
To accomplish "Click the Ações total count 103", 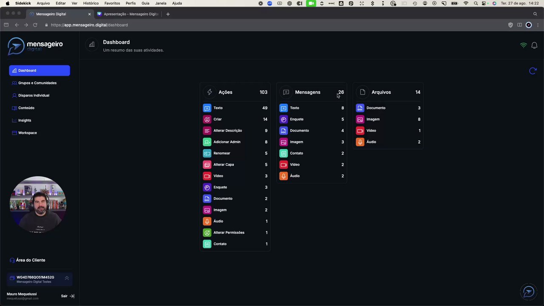I will (263, 92).
